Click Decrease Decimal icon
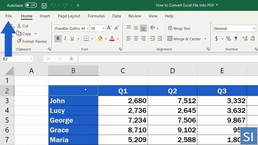Image resolution: width=258 pixels, height=145 pixels. click(252, 39)
